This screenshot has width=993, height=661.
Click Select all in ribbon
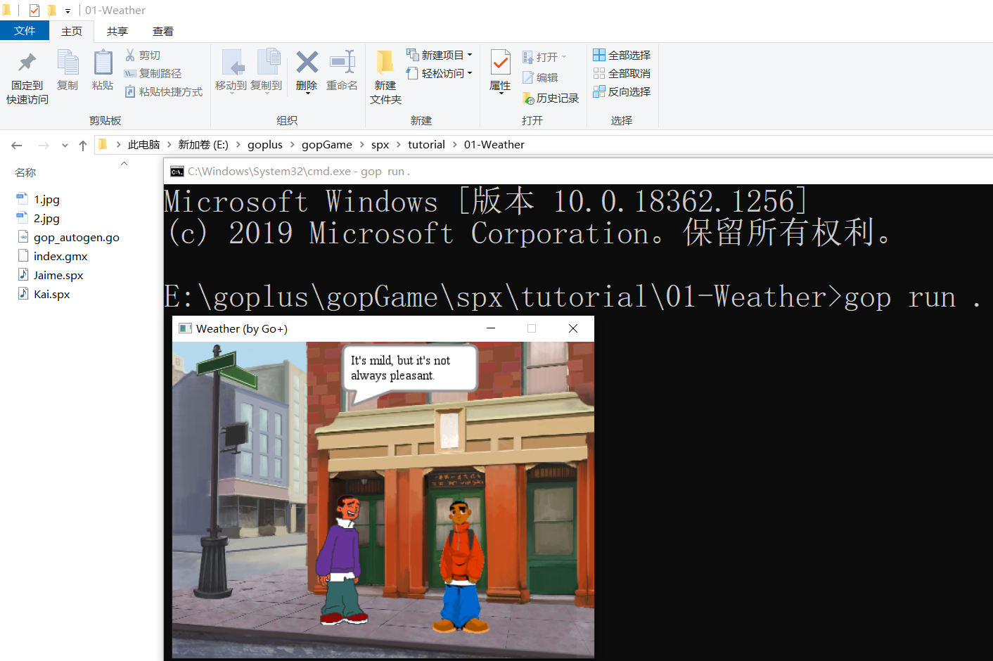coord(622,55)
